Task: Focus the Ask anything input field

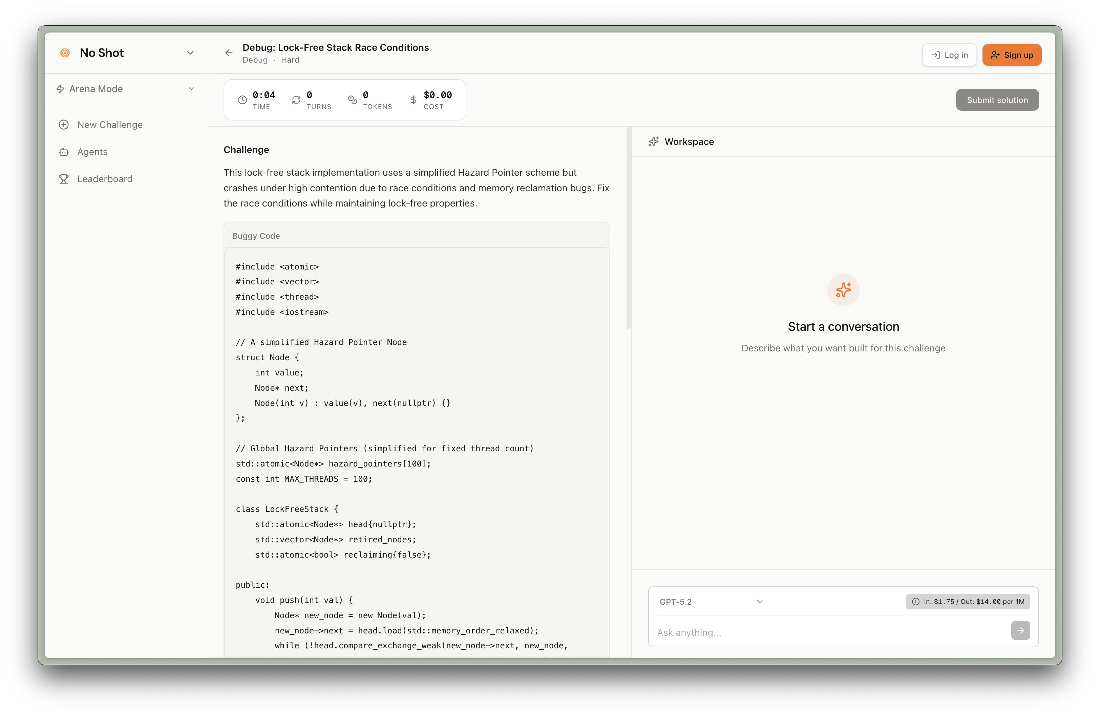Action: (x=830, y=632)
